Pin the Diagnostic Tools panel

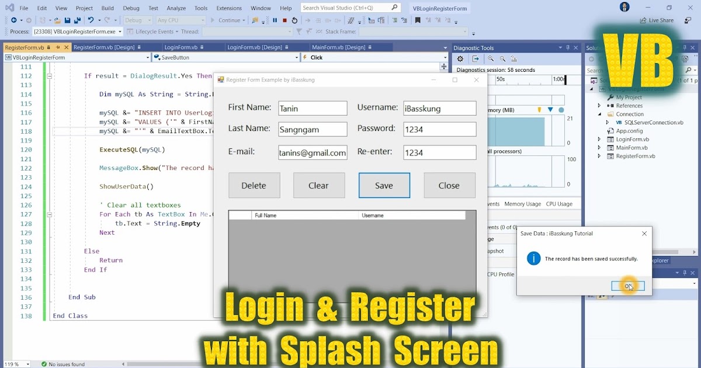[567, 47]
